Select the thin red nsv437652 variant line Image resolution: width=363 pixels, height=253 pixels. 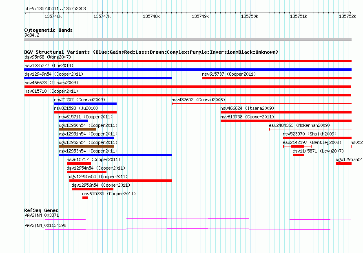coord(261,104)
